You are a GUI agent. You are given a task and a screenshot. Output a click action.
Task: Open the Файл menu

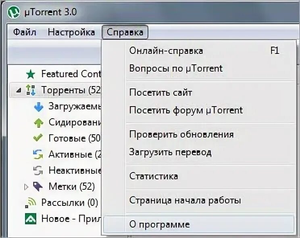point(25,32)
